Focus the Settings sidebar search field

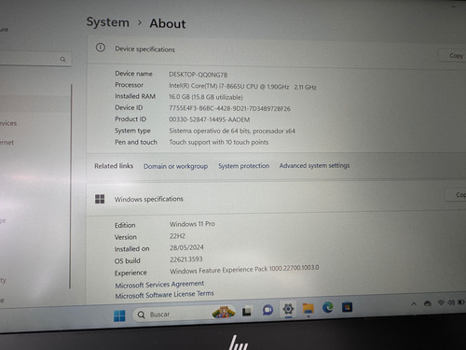click(x=34, y=59)
